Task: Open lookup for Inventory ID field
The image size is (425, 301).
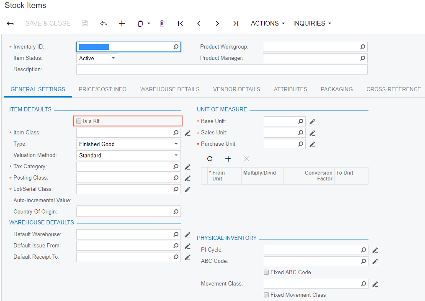Action: (176, 47)
